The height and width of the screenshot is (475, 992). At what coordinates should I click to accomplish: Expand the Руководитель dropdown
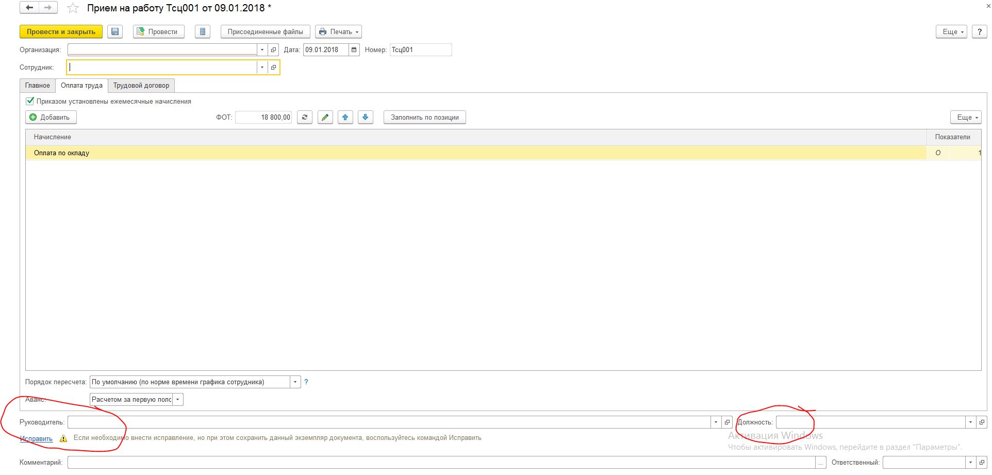click(x=715, y=422)
